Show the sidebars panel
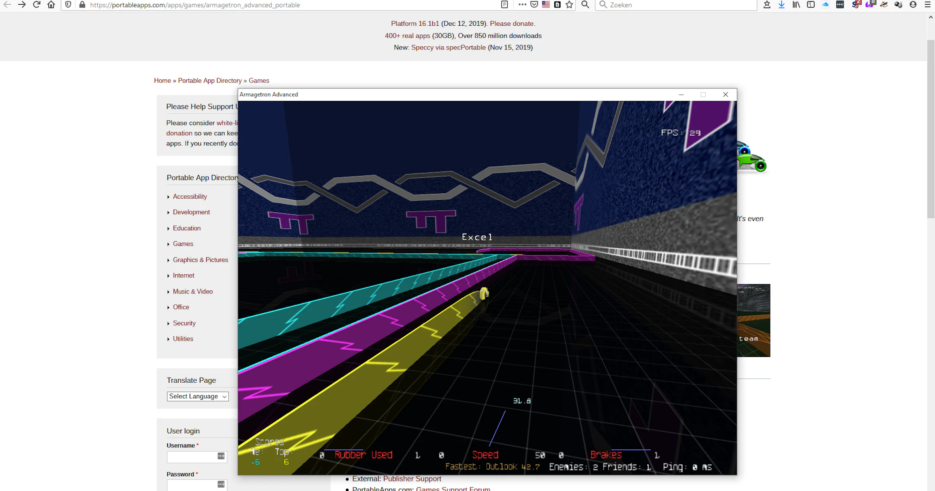Image resolution: width=935 pixels, height=491 pixels. click(x=811, y=5)
